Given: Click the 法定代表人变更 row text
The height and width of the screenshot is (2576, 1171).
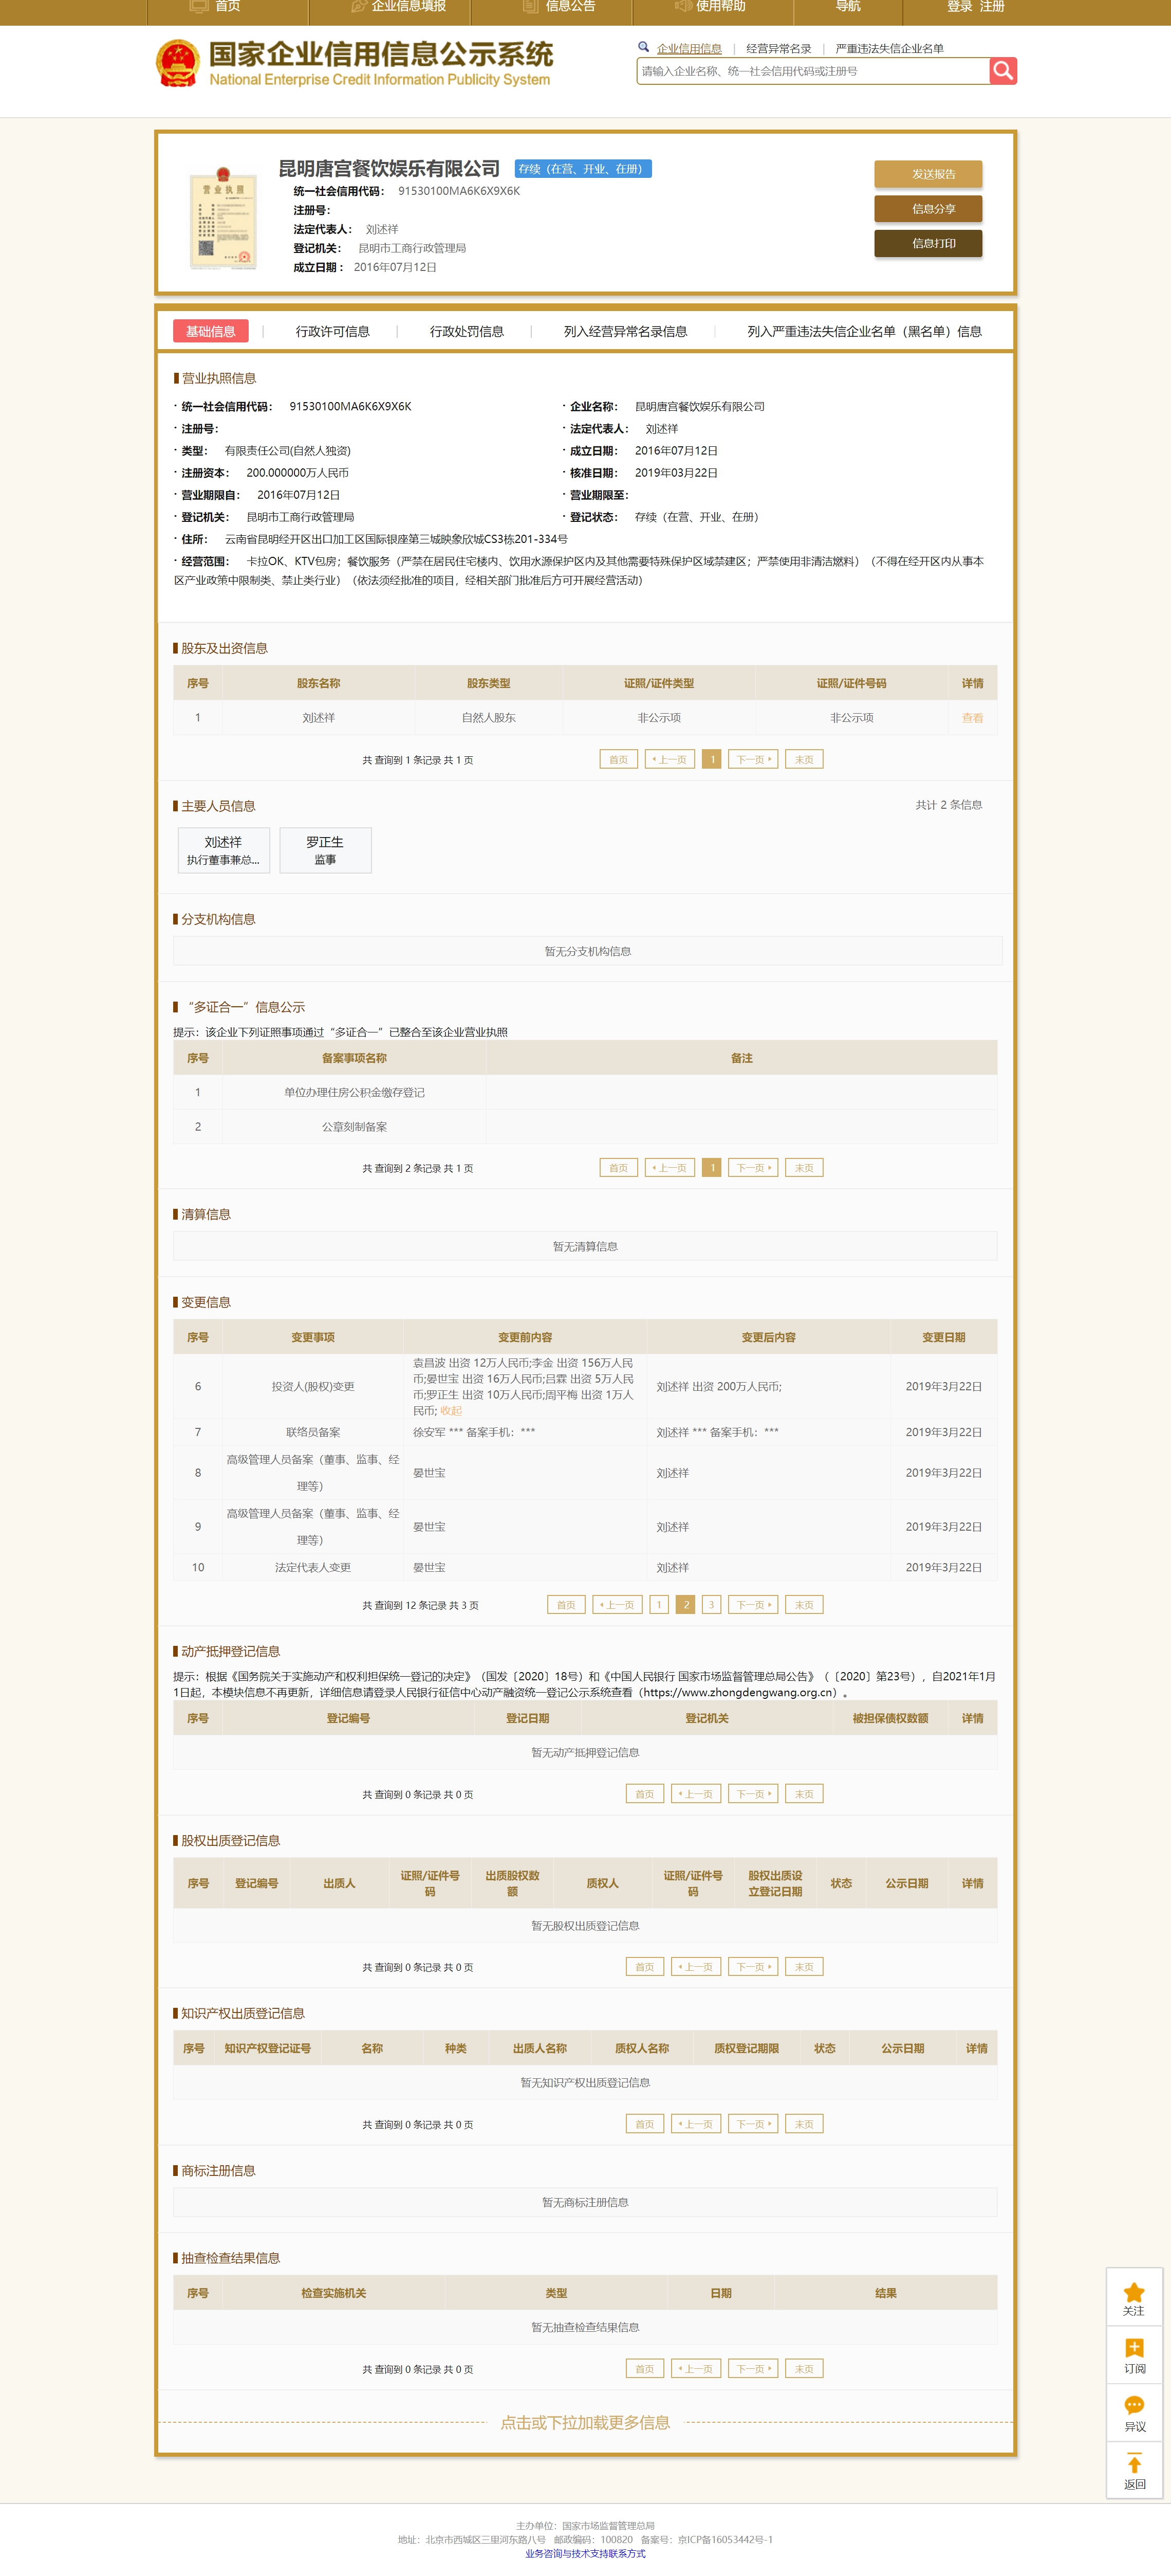Looking at the screenshot, I should coord(313,1567).
